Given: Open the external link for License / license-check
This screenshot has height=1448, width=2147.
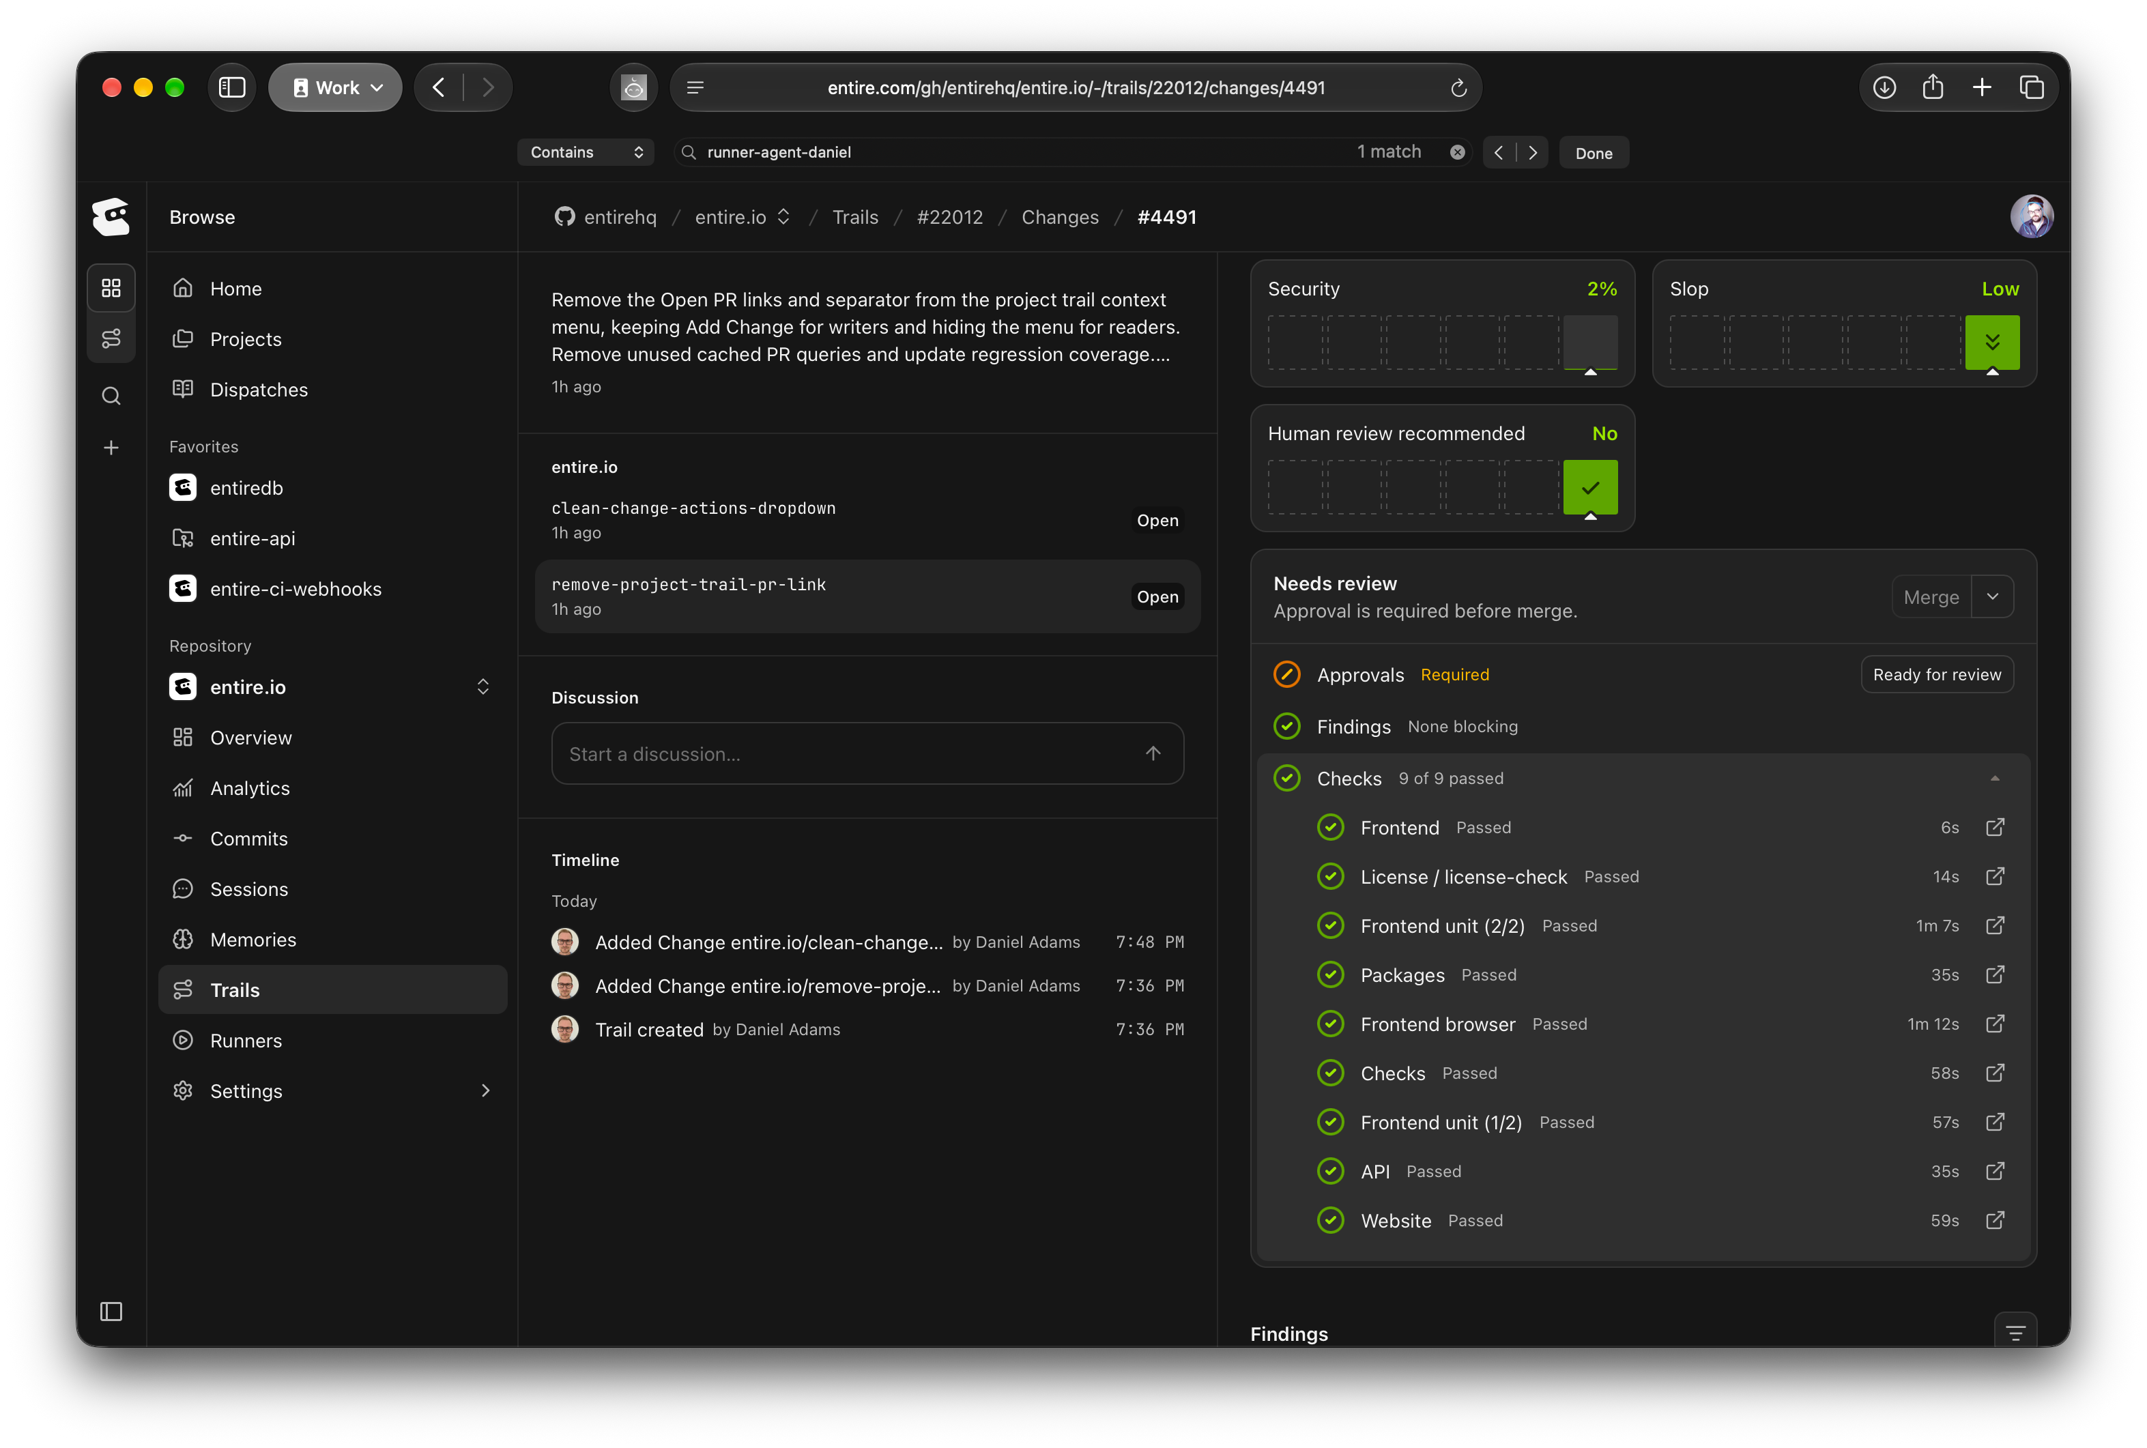Looking at the screenshot, I should coord(1995,876).
